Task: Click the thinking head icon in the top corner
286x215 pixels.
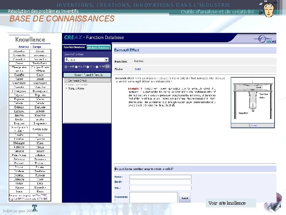Action: click(269, 9)
